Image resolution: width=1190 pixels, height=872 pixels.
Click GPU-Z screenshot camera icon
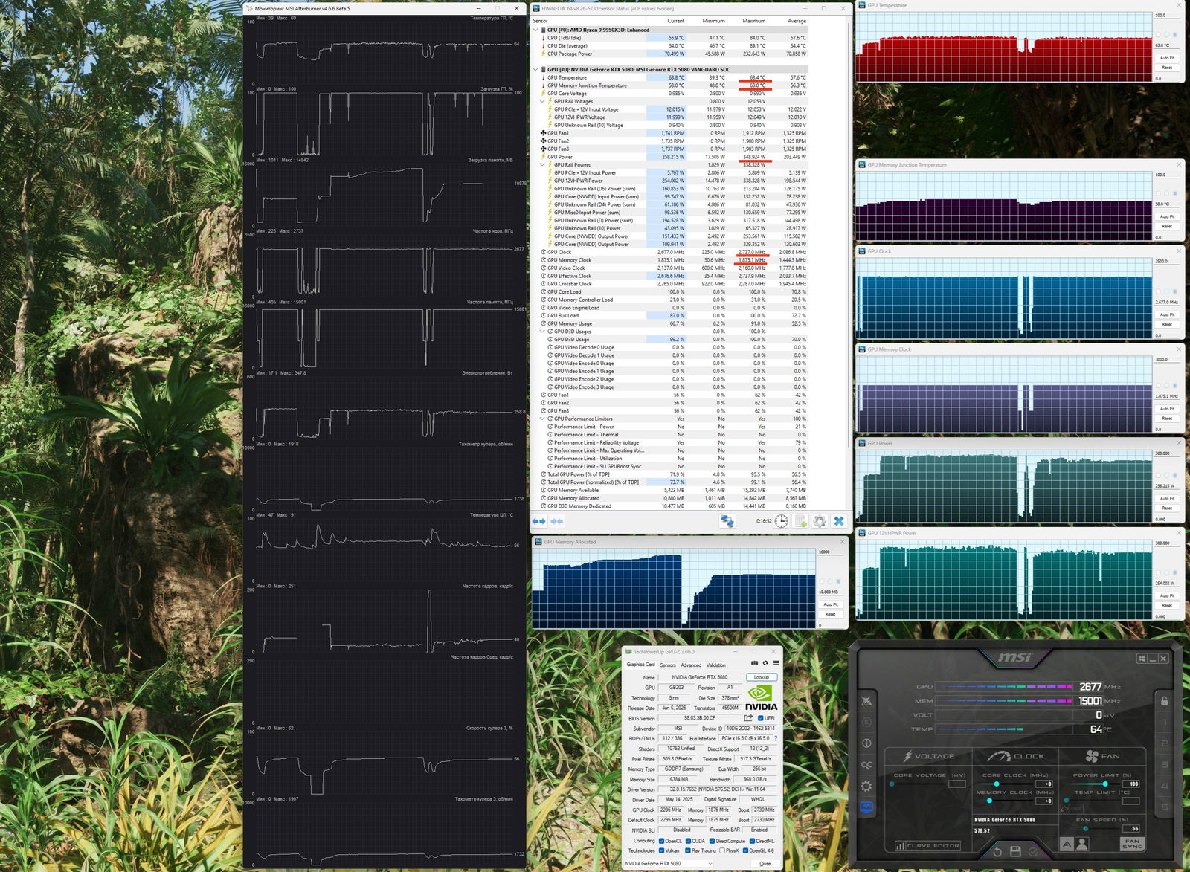[x=754, y=663]
